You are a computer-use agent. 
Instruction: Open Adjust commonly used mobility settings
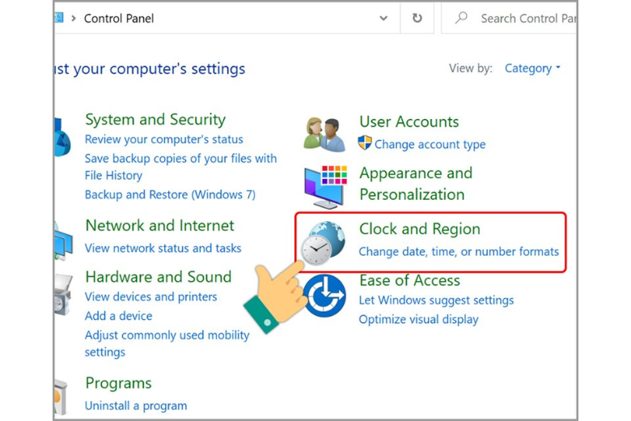tap(167, 343)
